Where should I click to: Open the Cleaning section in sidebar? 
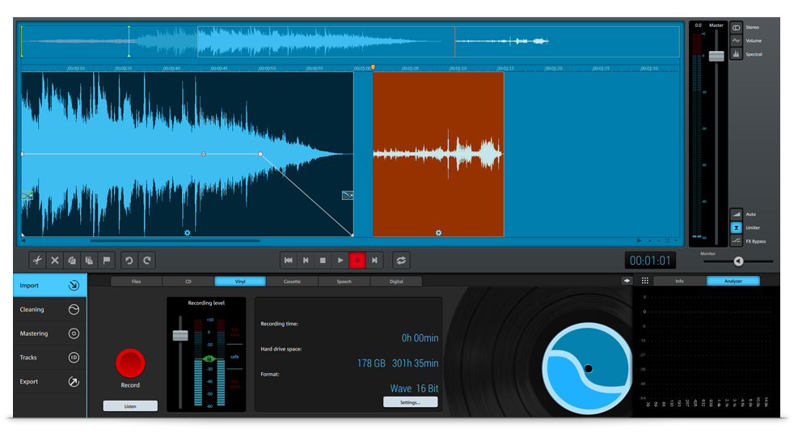click(49, 309)
